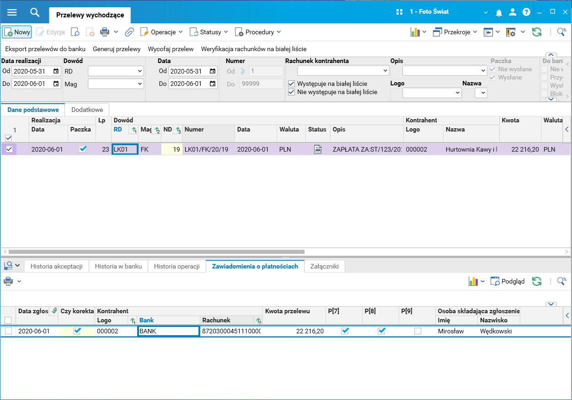Screen dimensions: 572x400
Task: Click 'Eksport przelewów do banku' link
Action: [45, 49]
